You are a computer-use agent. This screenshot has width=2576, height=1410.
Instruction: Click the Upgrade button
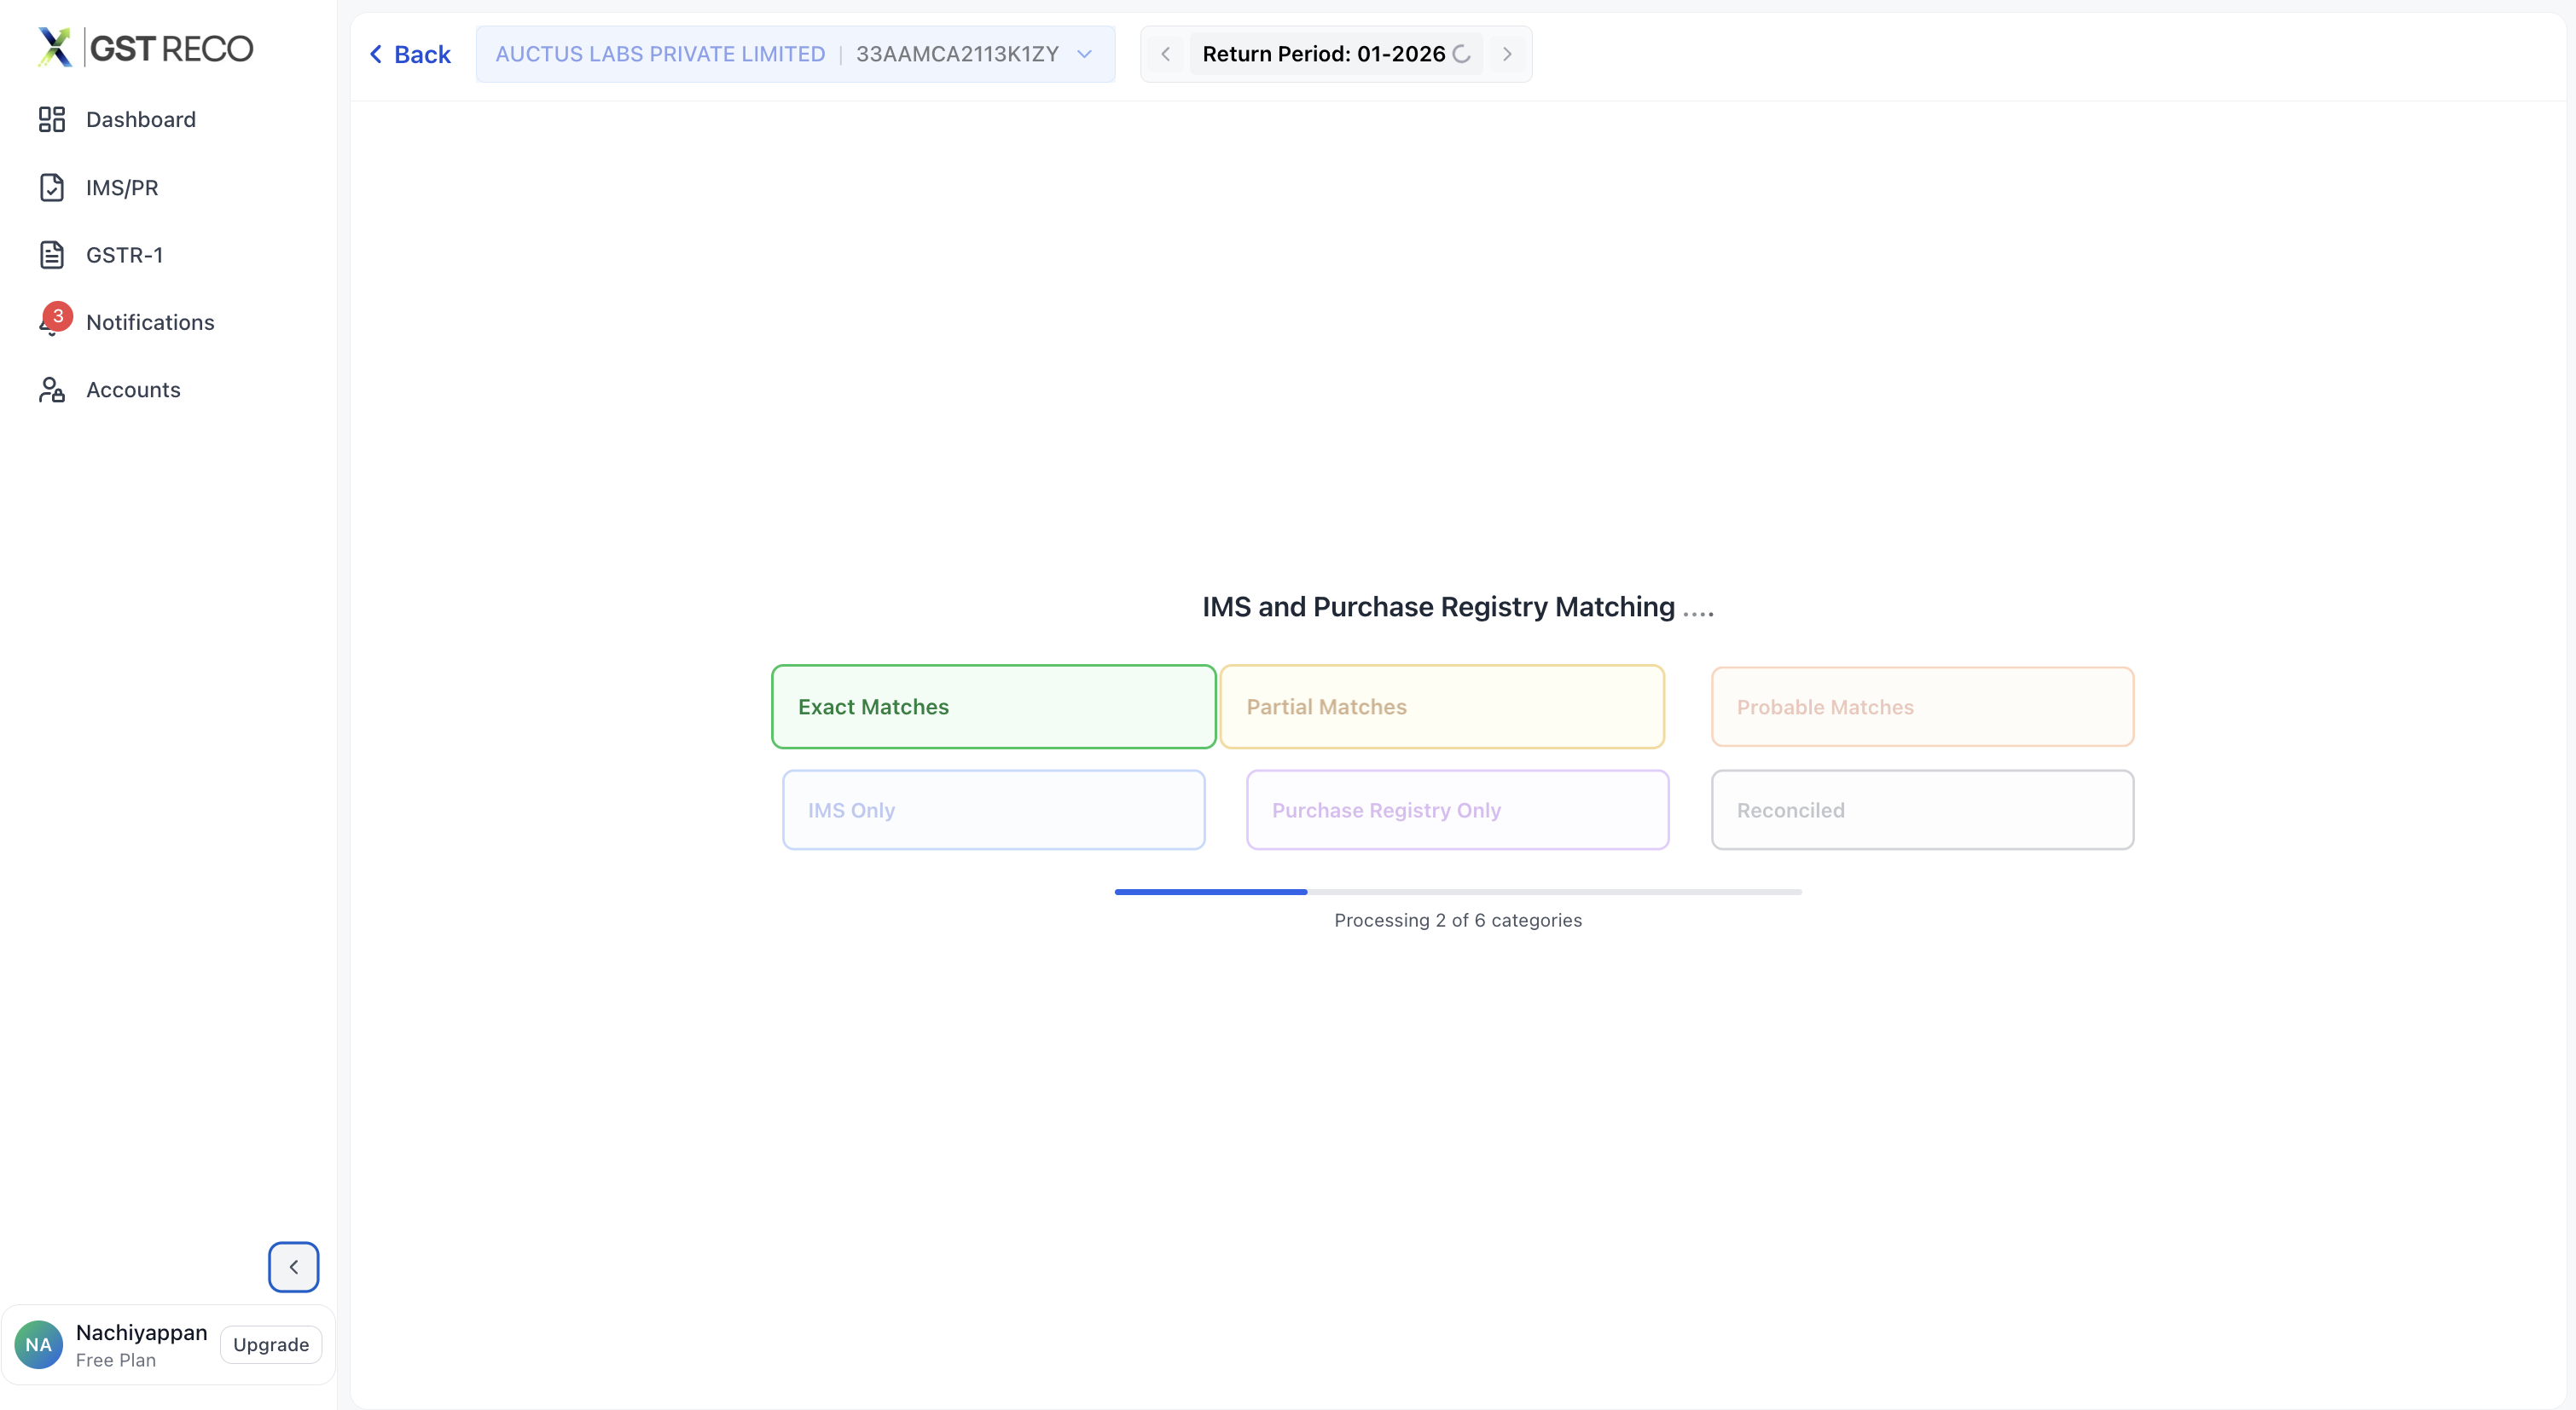271,1344
